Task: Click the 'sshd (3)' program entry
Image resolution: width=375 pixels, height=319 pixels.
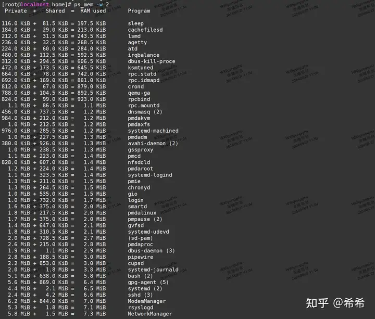Action: [x=140, y=295]
